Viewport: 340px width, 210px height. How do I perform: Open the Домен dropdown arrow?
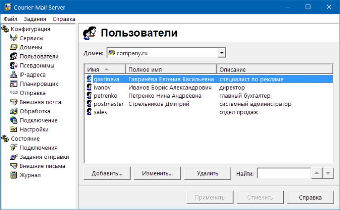[222, 53]
